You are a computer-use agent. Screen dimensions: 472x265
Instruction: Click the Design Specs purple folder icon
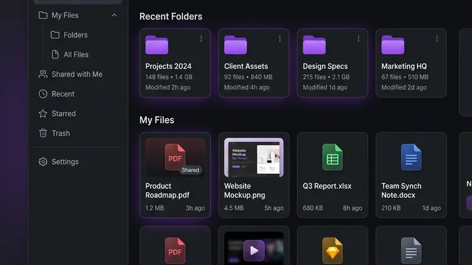point(314,45)
